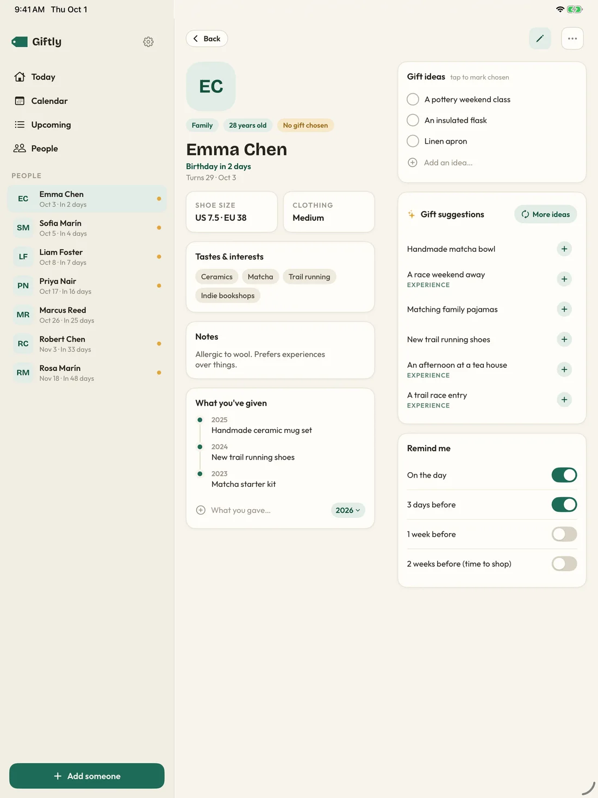Click 2025 Handmade ceramic mug set entry

tap(261, 425)
